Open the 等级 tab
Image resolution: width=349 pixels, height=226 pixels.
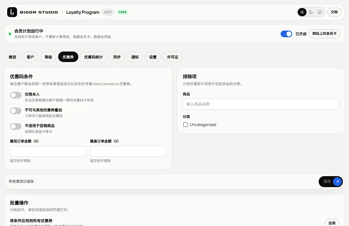48,57
